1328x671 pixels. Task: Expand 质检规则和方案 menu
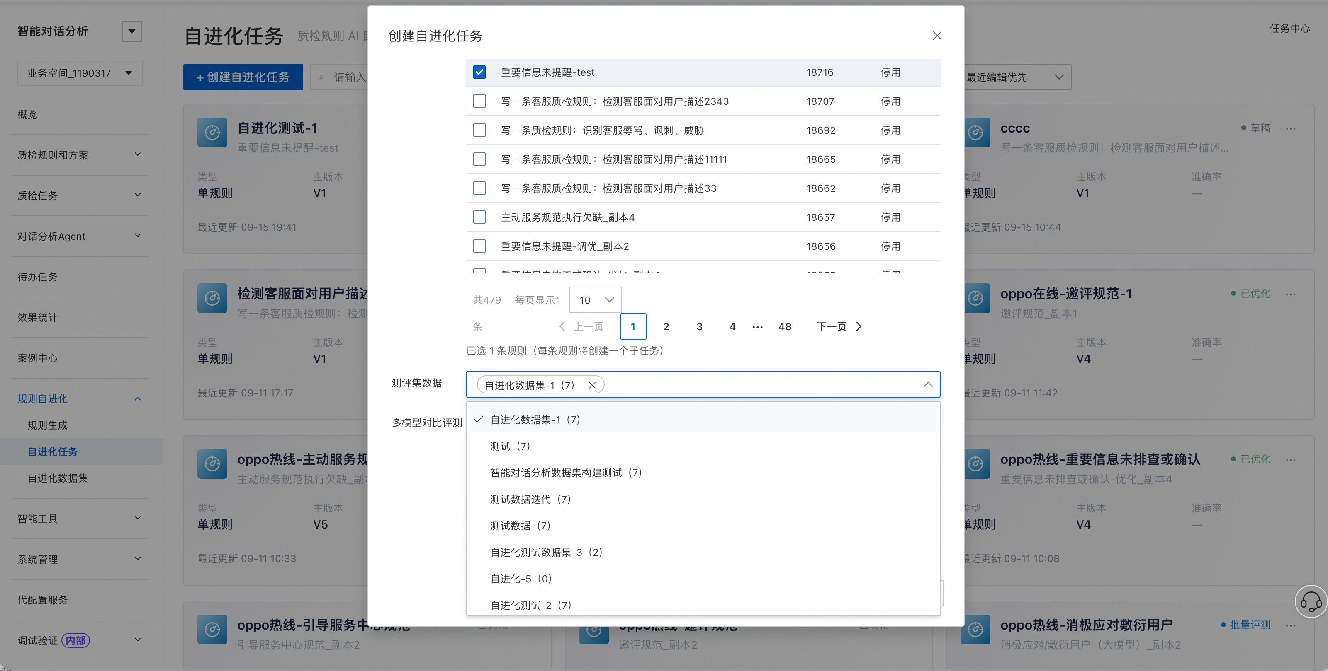coord(80,155)
